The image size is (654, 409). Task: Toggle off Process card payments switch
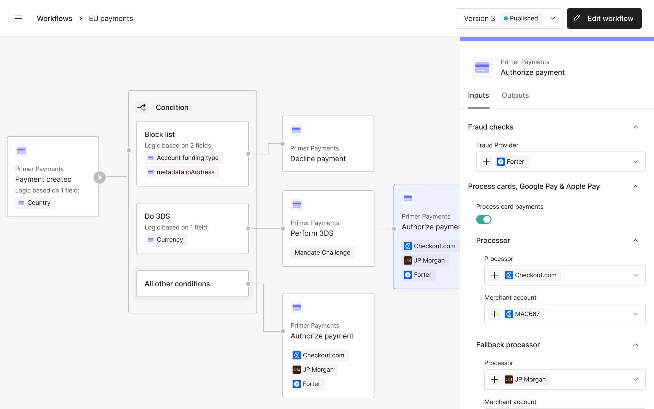point(484,219)
